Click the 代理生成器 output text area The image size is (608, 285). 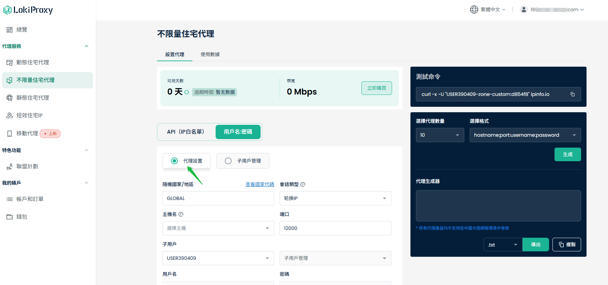tap(498, 206)
